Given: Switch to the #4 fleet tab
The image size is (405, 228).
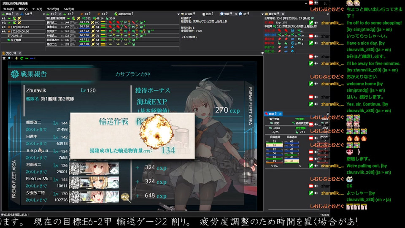Looking at the screenshot, I should click(102, 14).
